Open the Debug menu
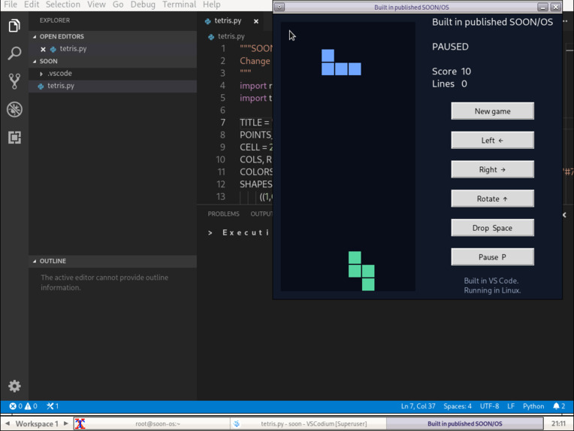Image resolution: width=574 pixels, height=431 pixels. pyautogui.click(x=143, y=5)
